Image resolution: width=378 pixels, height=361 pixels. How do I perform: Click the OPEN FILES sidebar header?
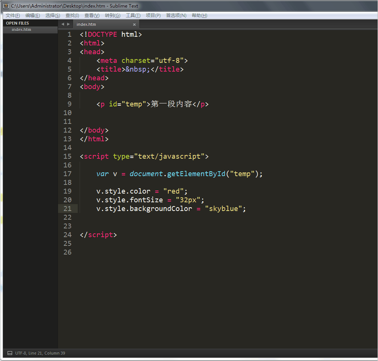pos(17,23)
